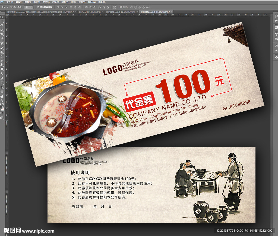Screen dimensions: 278x236
Task: Click the foreground color swatch
Action: click(x=2, y=107)
